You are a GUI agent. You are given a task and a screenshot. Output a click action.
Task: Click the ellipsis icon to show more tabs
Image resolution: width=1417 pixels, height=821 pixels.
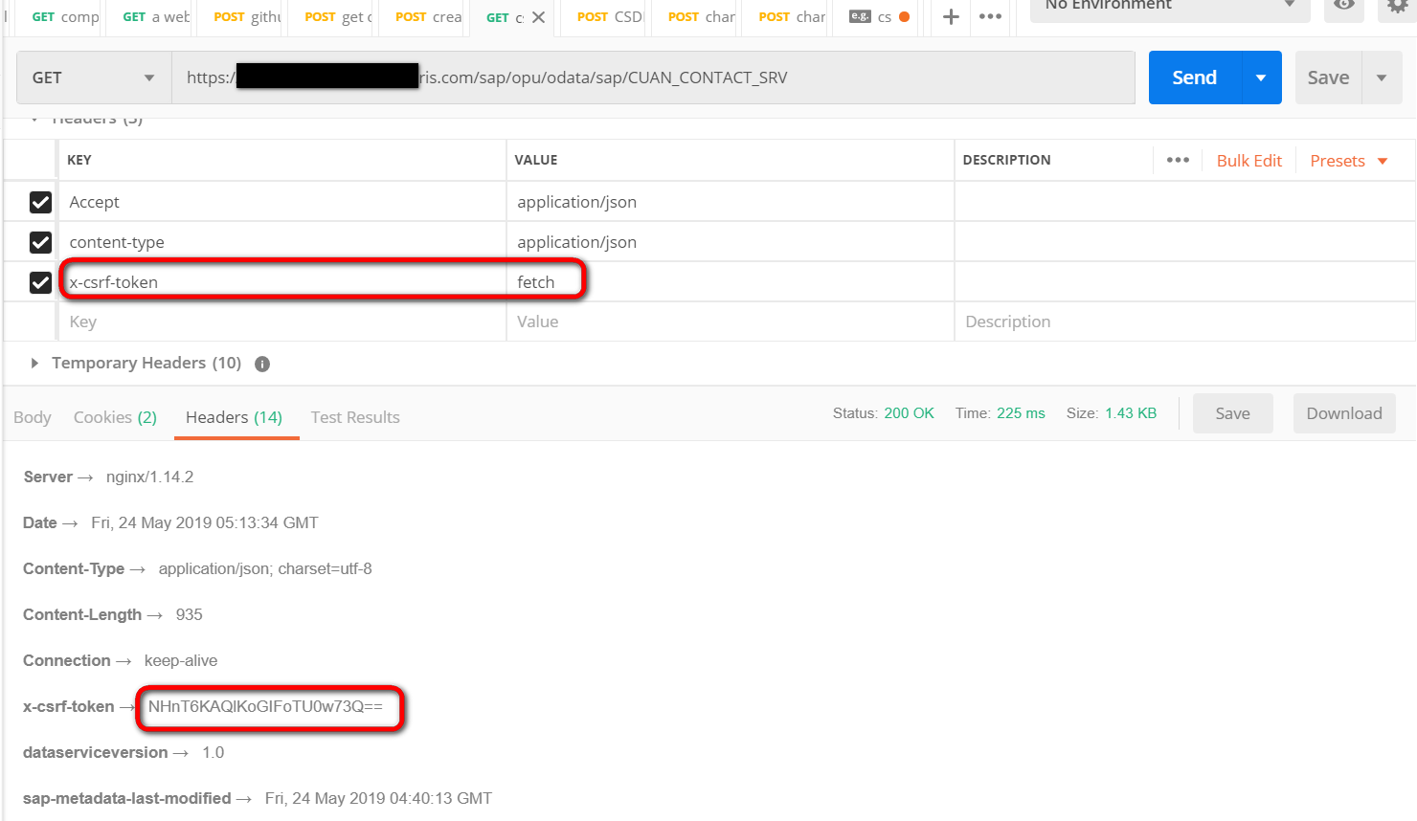[x=989, y=16]
